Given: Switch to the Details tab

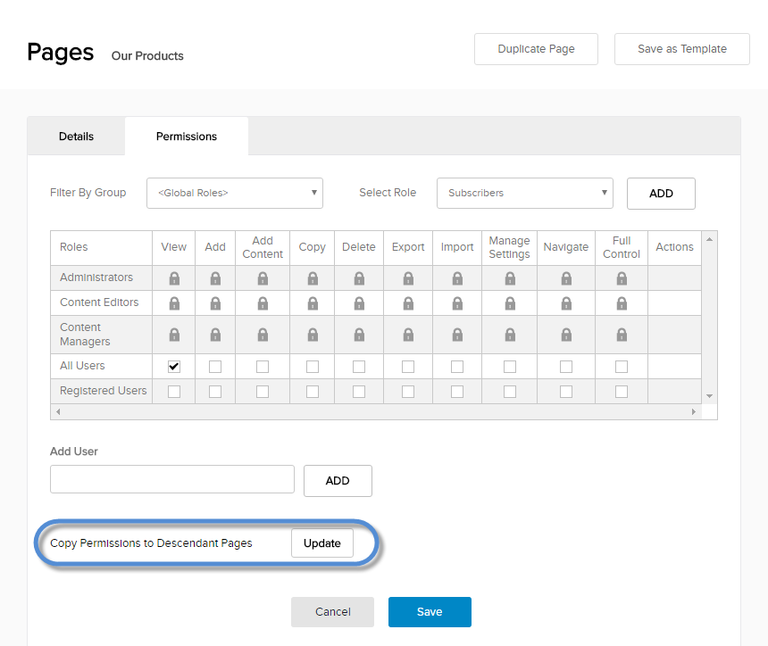Looking at the screenshot, I should (76, 137).
